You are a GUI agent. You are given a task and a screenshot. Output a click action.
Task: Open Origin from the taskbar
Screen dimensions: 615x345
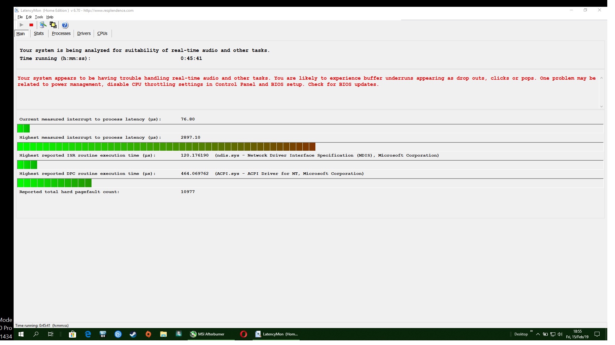coord(148,334)
